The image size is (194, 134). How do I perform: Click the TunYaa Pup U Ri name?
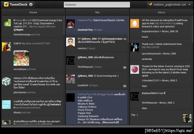[87, 94]
